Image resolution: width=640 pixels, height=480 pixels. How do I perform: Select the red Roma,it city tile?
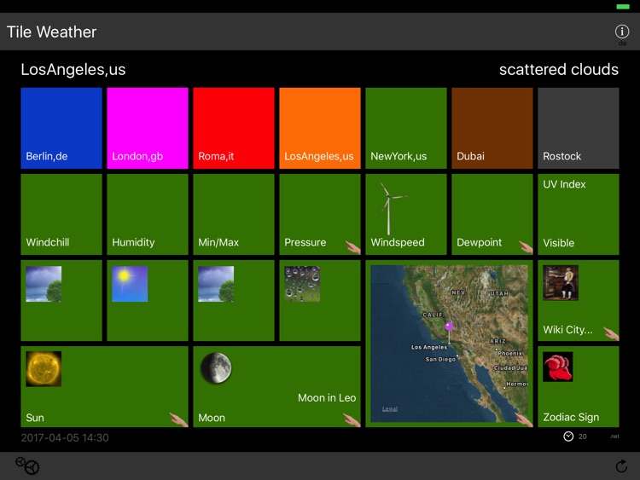pyautogui.click(x=234, y=128)
